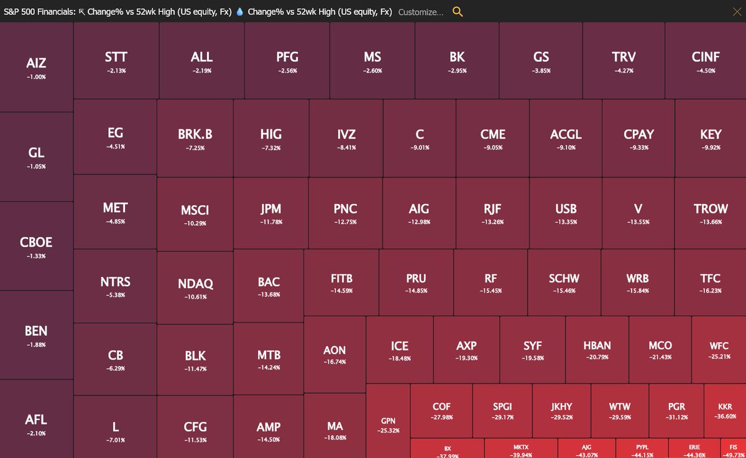Select the WRB tile
The image size is (746, 458).
coord(638,283)
